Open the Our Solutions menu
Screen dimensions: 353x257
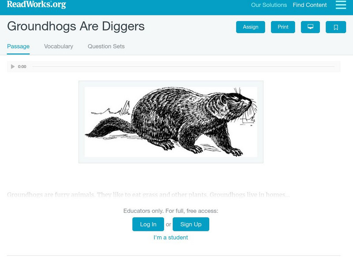click(269, 5)
